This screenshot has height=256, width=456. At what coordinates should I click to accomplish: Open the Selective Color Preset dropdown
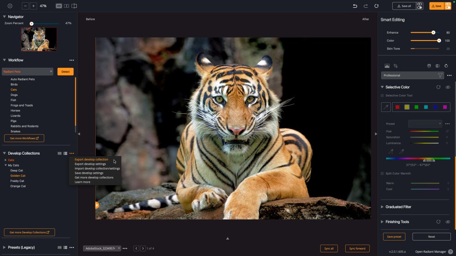(x=425, y=124)
